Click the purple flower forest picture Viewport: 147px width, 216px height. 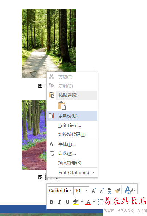coord(34,135)
